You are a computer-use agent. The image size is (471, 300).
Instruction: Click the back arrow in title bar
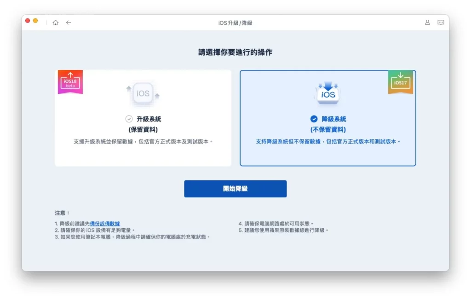pos(69,23)
